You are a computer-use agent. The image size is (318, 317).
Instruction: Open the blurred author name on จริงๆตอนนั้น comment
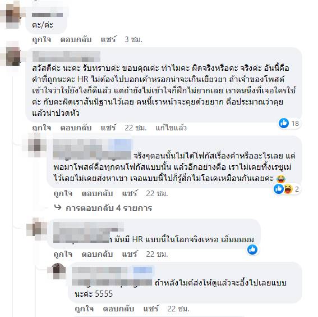[92, 149]
